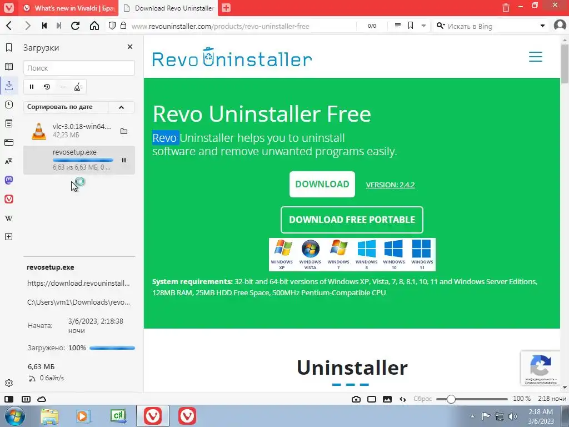Select Download Revo Uninstaller tab
The image size is (569, 427).
[x=168, y=8]
